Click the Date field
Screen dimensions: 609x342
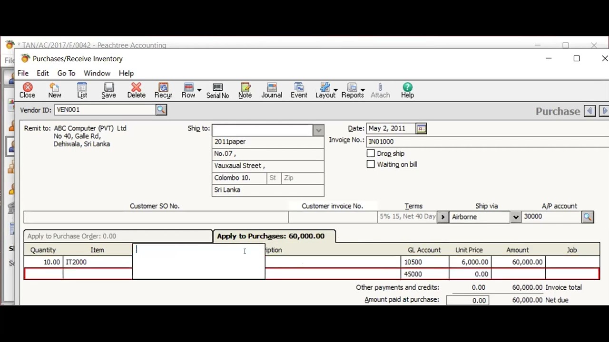391,128
